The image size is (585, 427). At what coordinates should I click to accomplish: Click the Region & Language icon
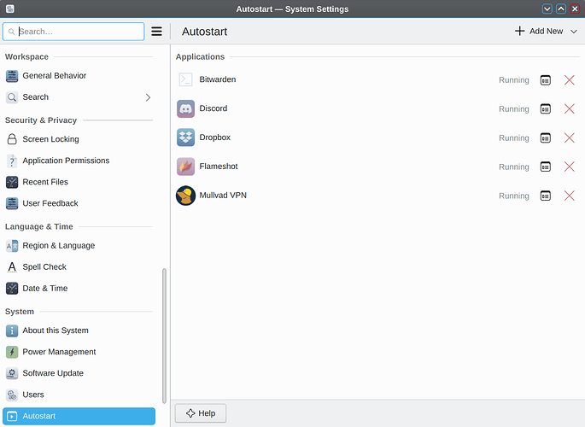[12, 246]
